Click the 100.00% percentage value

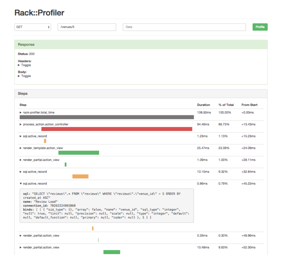coord(225,112)
